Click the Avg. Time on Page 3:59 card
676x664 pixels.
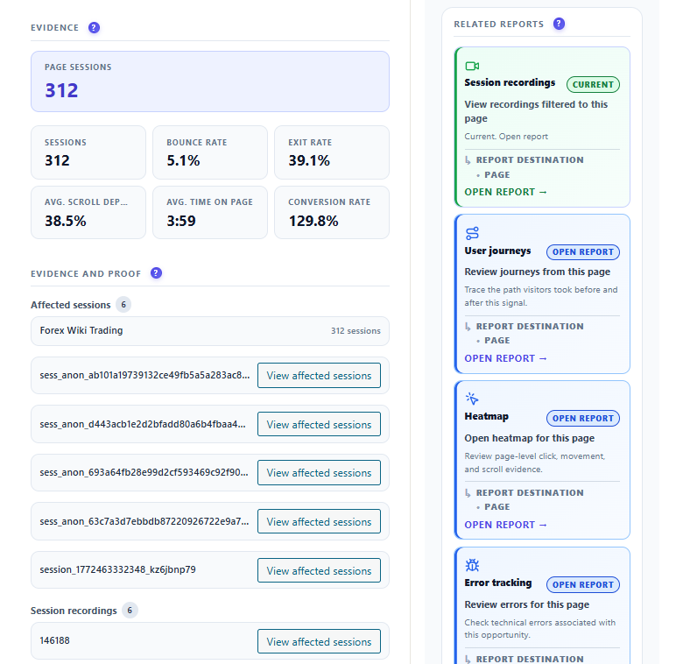click(210, 212)
